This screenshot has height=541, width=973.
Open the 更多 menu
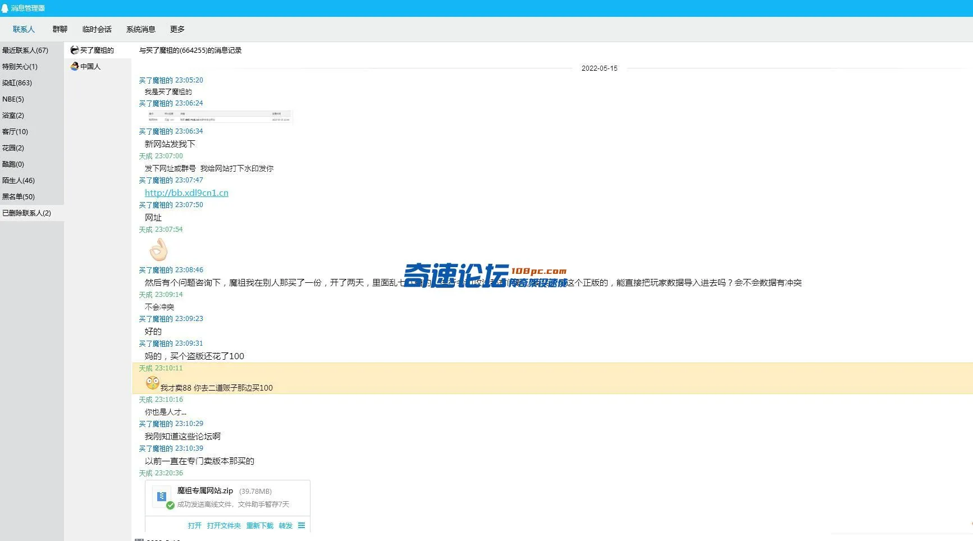click(177, 29)
